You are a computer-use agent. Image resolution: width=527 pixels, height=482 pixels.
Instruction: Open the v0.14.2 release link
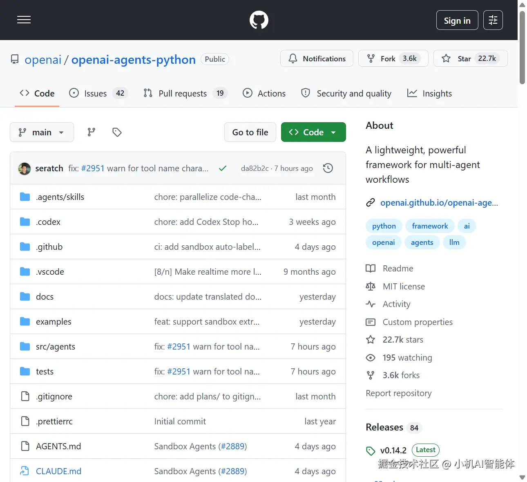pos(393,450)
